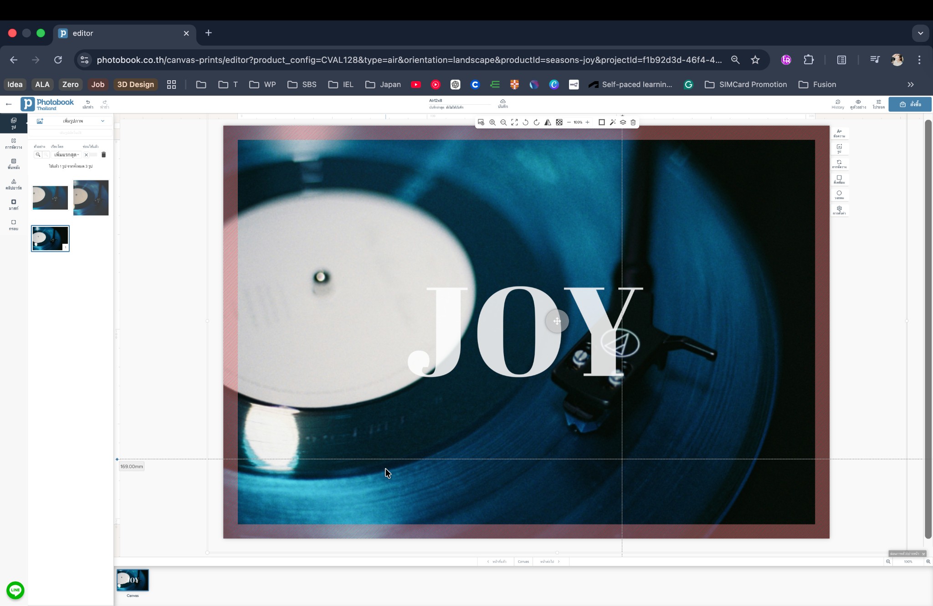Open the eye preview button
The height and width of the screenshot is (606, 933).
click(858, 104)
